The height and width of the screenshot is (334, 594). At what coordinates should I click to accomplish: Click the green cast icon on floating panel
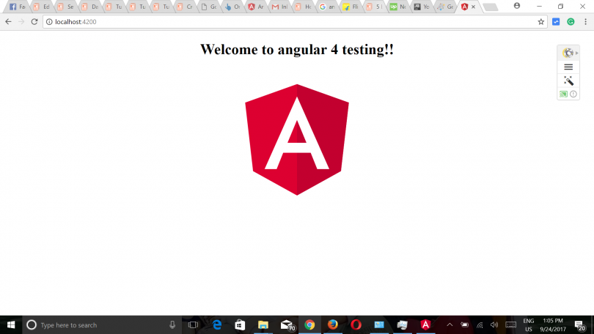563,94
